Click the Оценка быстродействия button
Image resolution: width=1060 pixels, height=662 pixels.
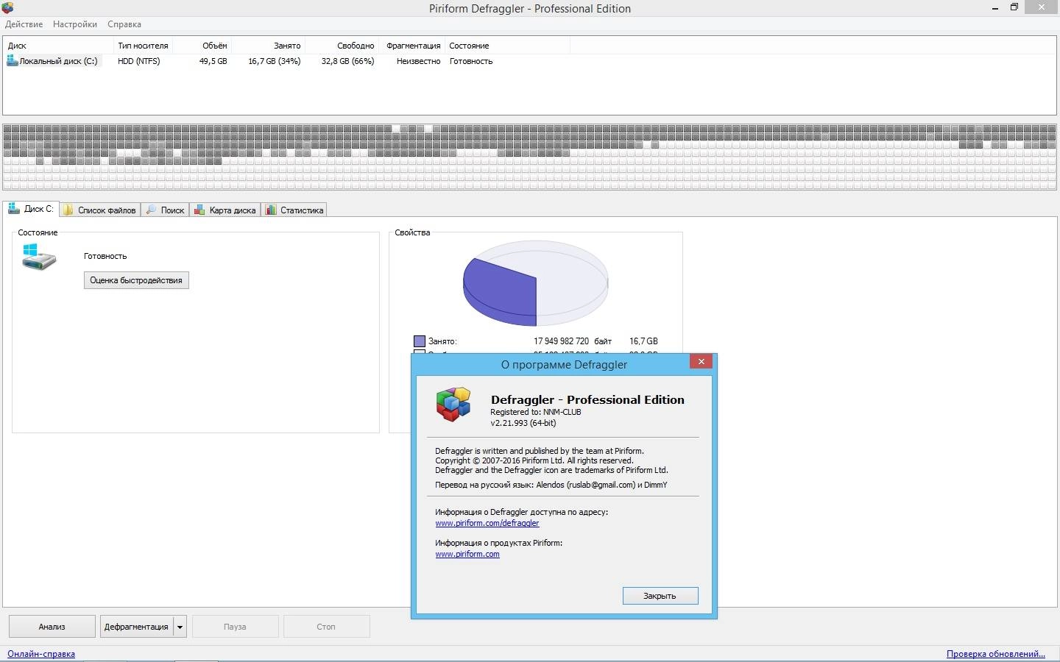pyautogui.click(x=136, y=280)
